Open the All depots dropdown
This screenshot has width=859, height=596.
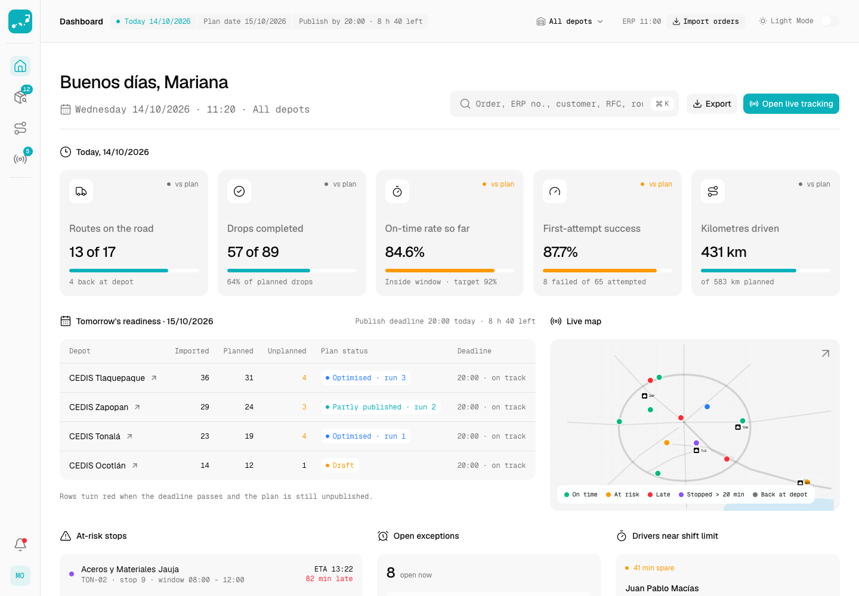tap(570, 21)
